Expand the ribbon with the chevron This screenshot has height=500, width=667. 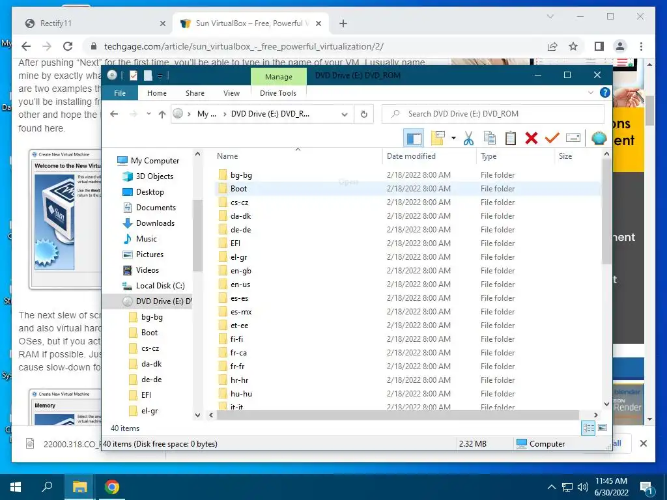[590, 92]
